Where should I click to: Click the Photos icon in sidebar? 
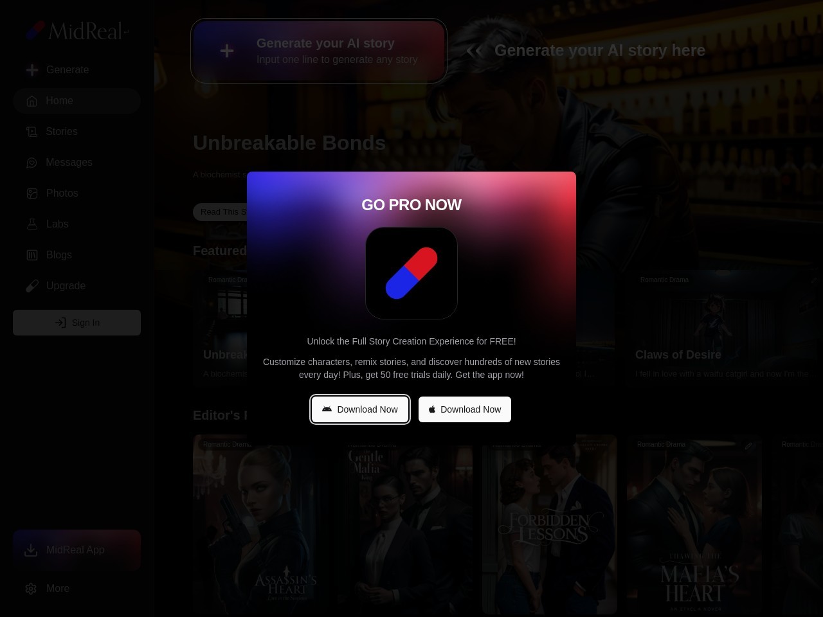pos(32,193)
